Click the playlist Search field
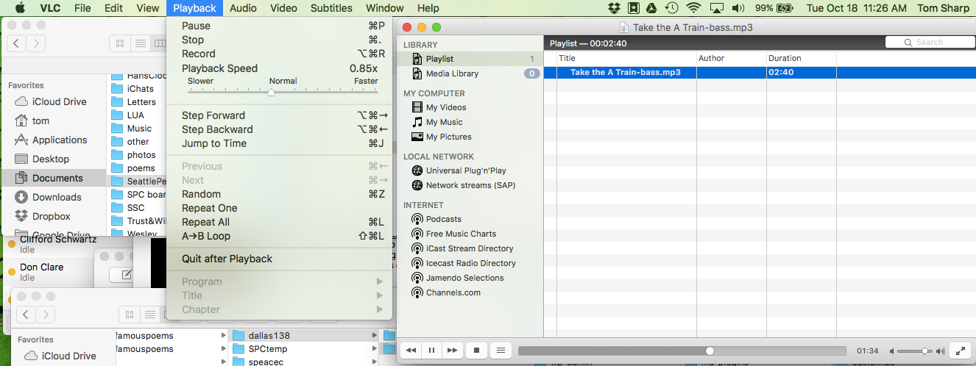Image resolution: width=976 pixels, height=366 pixels. (x=929, y=42)
